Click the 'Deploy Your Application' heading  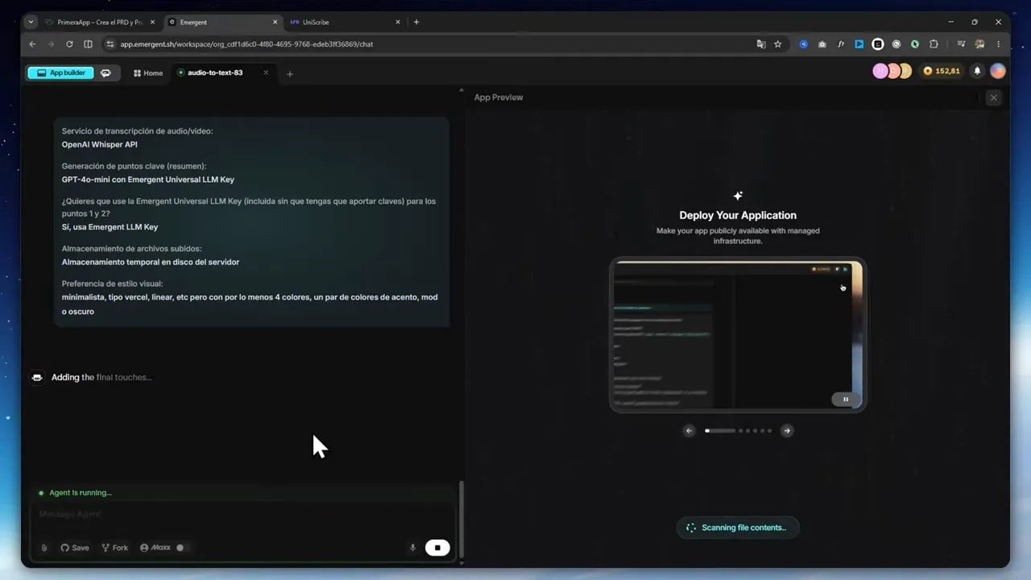tap(738, 215)
